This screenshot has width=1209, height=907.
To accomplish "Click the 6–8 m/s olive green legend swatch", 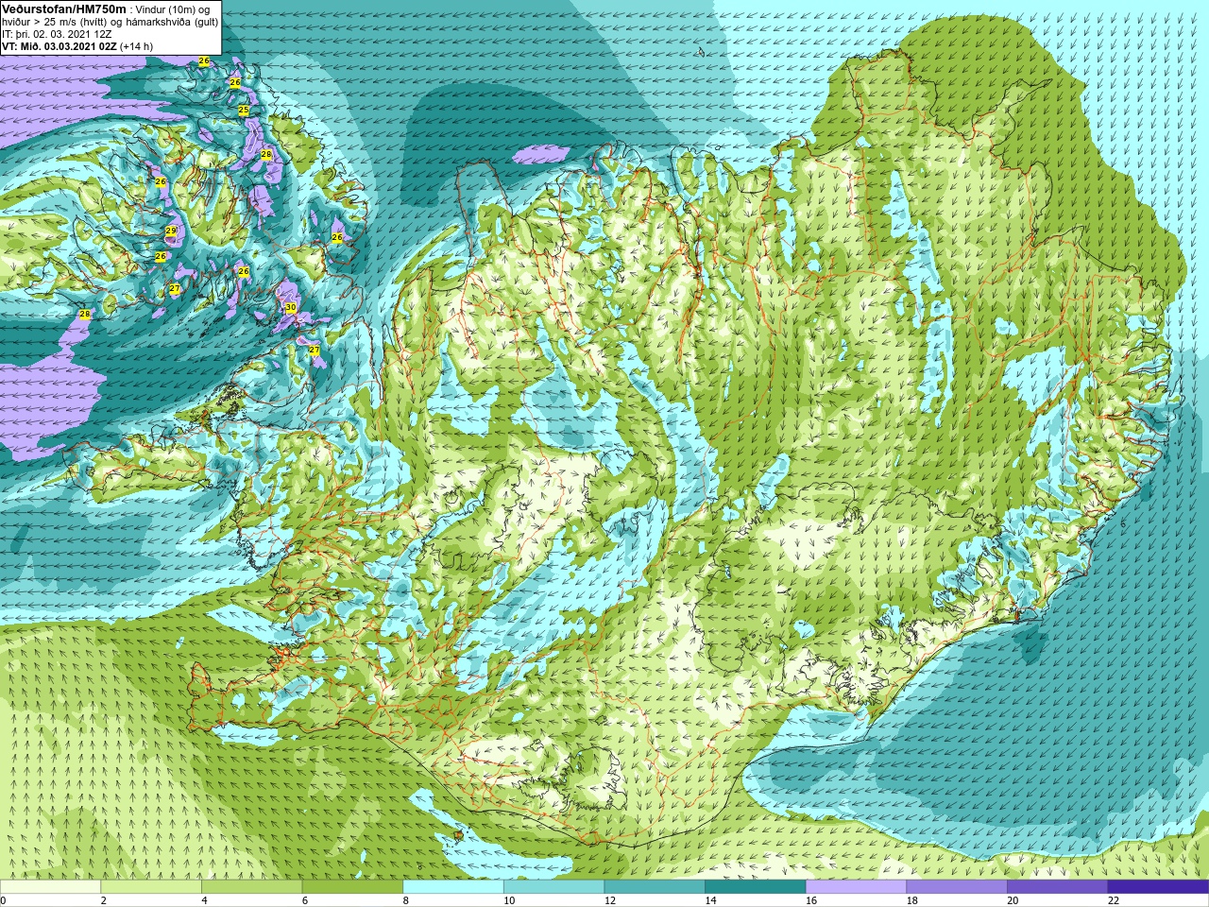I will tap(352, 887).
